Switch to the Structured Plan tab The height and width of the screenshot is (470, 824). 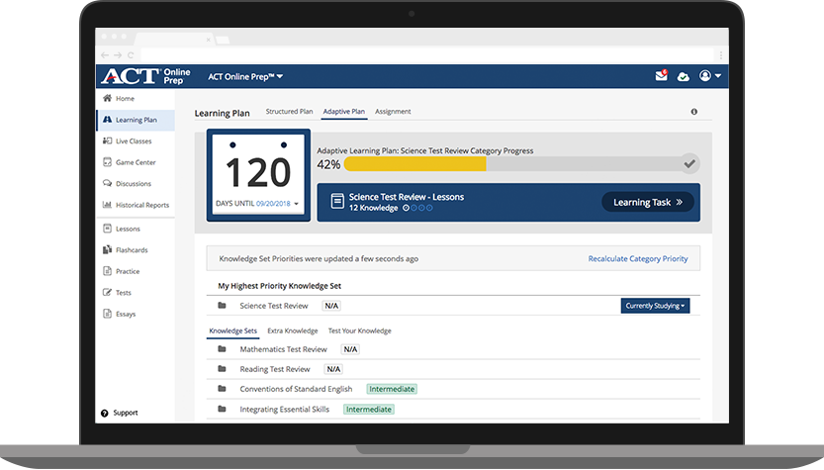pyautogui.click(x=289, y=112)
